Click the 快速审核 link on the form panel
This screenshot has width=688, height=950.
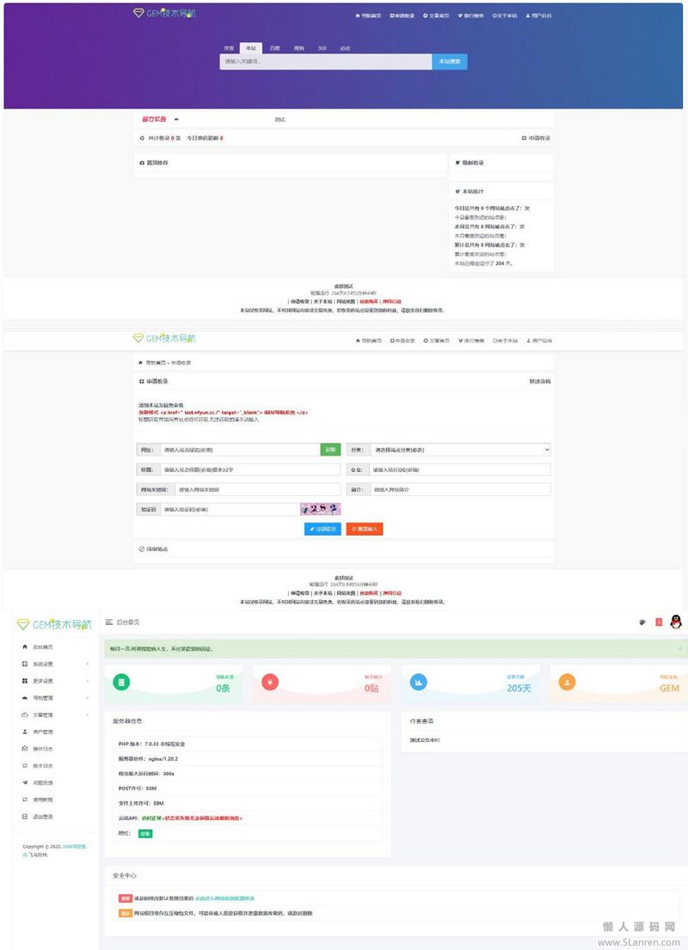539,382
